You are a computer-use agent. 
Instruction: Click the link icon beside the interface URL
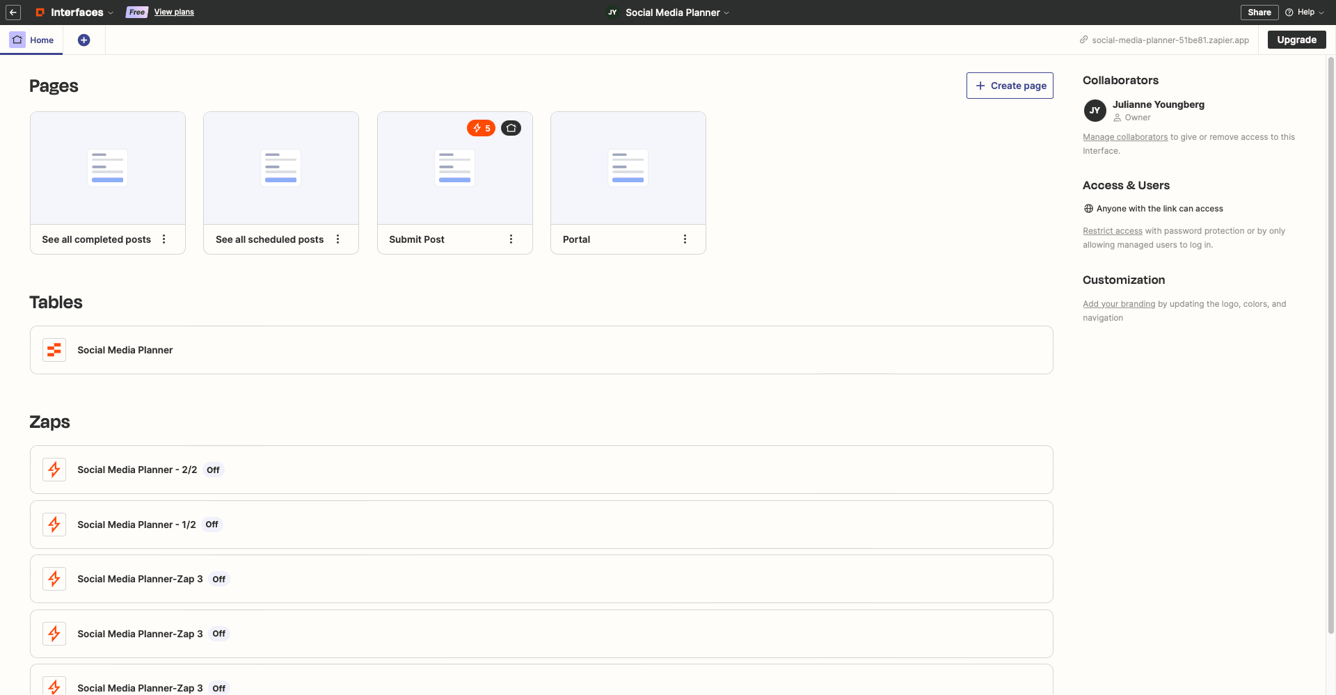pos(1083,40)
